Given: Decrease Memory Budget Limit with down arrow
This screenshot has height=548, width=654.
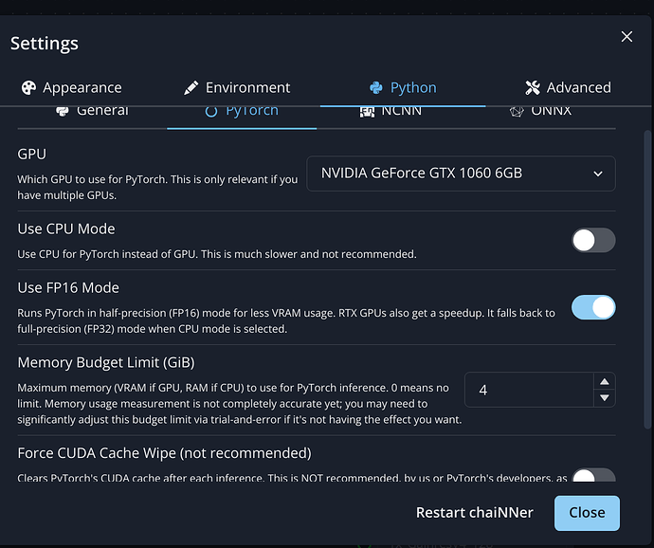Looking at the screenshot, I should (x=604, y=397).
